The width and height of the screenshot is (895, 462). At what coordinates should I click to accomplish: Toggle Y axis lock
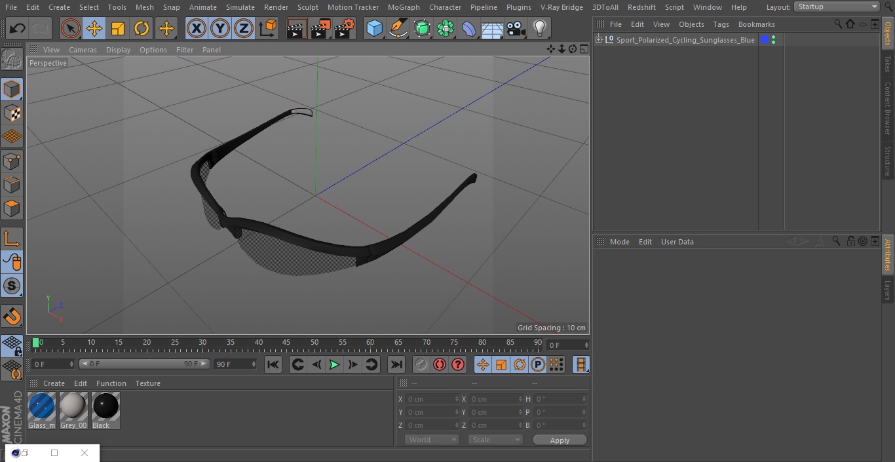point(220,28)
